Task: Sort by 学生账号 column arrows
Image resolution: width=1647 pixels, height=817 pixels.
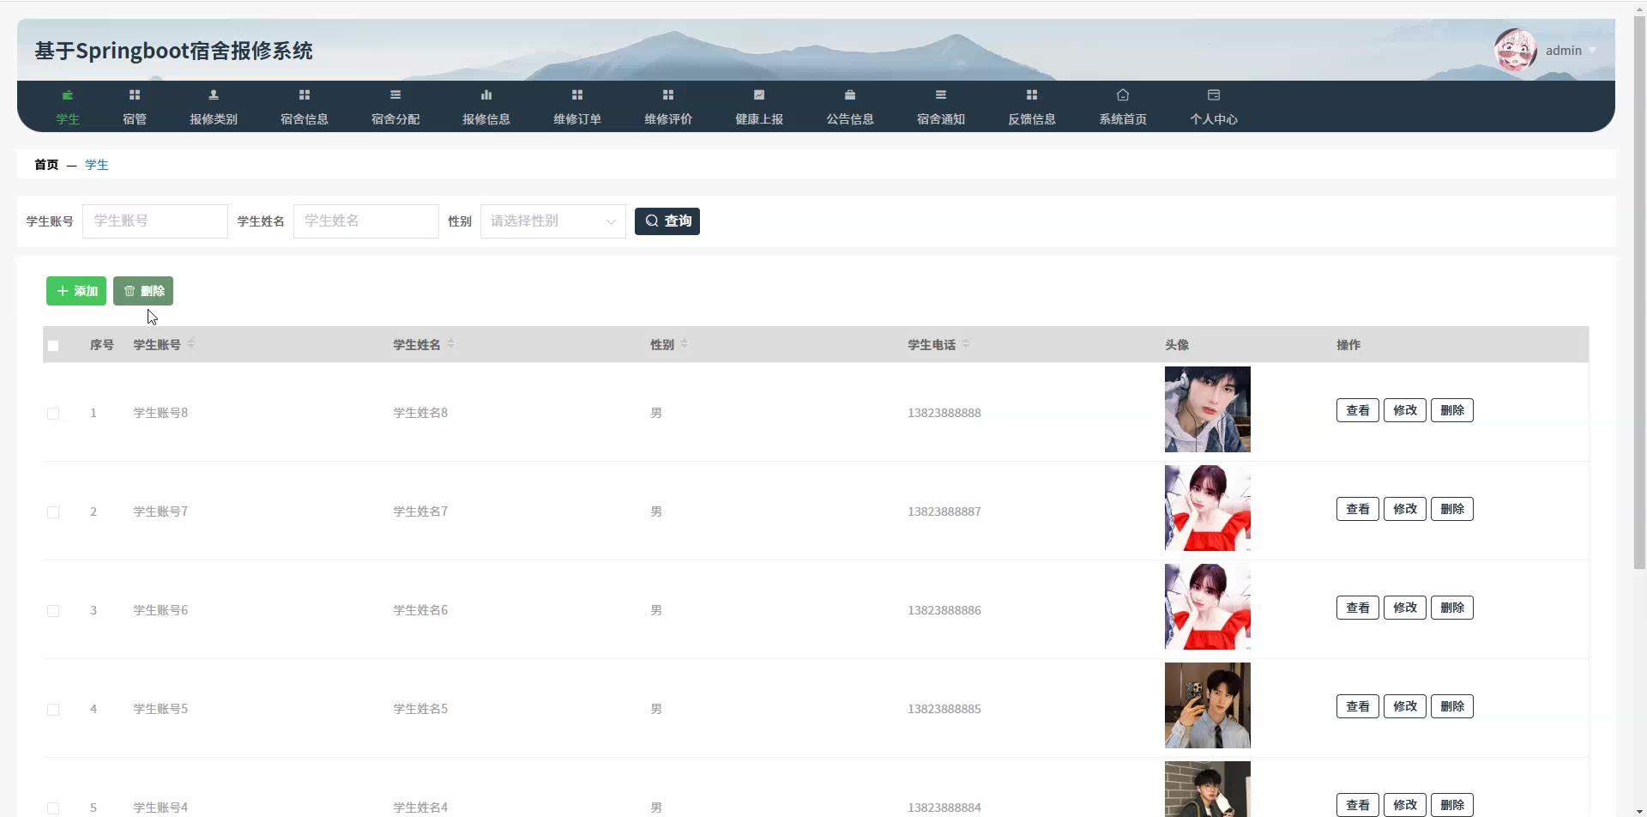Action: click(x=191, y=344)
